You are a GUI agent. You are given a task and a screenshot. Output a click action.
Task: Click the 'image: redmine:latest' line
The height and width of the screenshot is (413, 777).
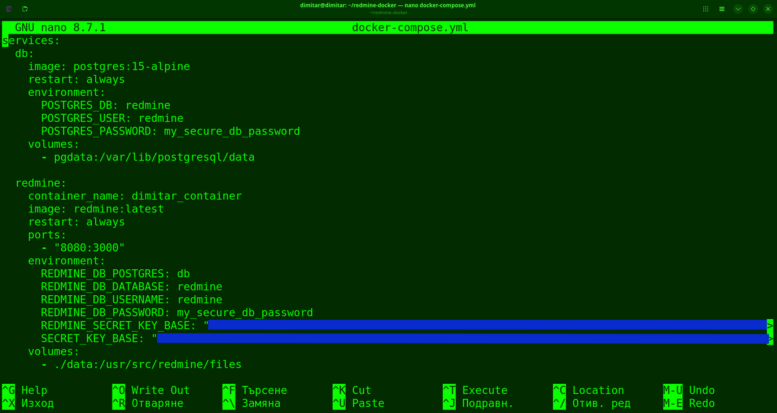point(96,209)
